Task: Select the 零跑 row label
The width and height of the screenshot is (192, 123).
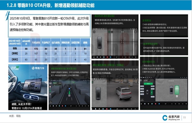Action: (15, 49)
